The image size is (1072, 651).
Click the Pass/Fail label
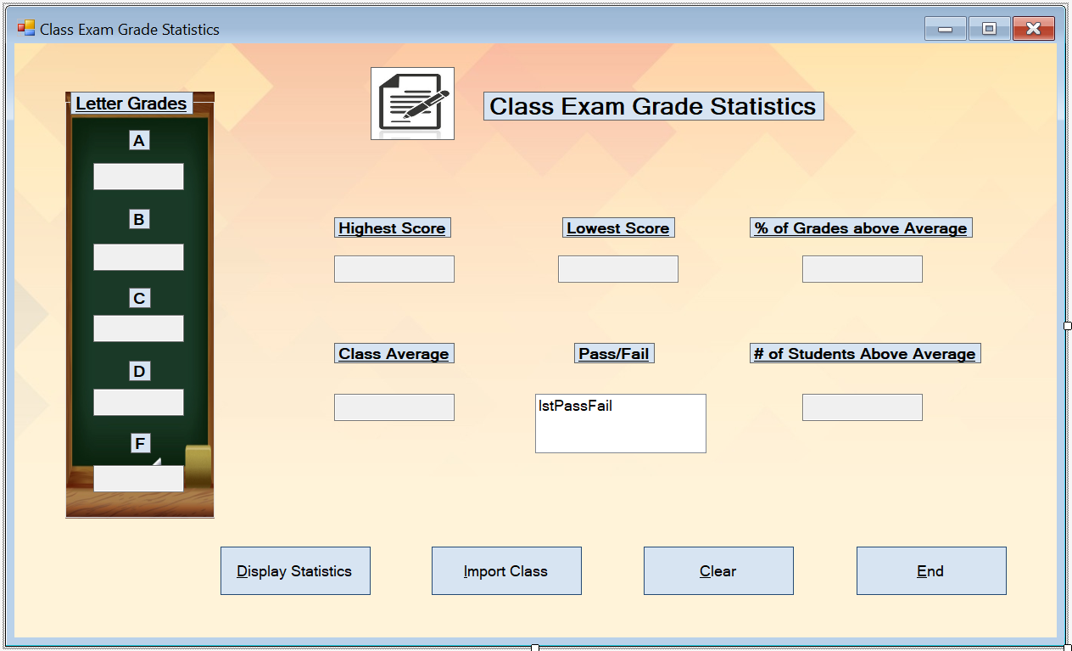point(613,353)
